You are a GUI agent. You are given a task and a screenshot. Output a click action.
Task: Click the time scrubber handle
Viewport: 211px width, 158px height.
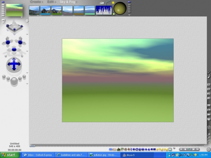[32, 146]
